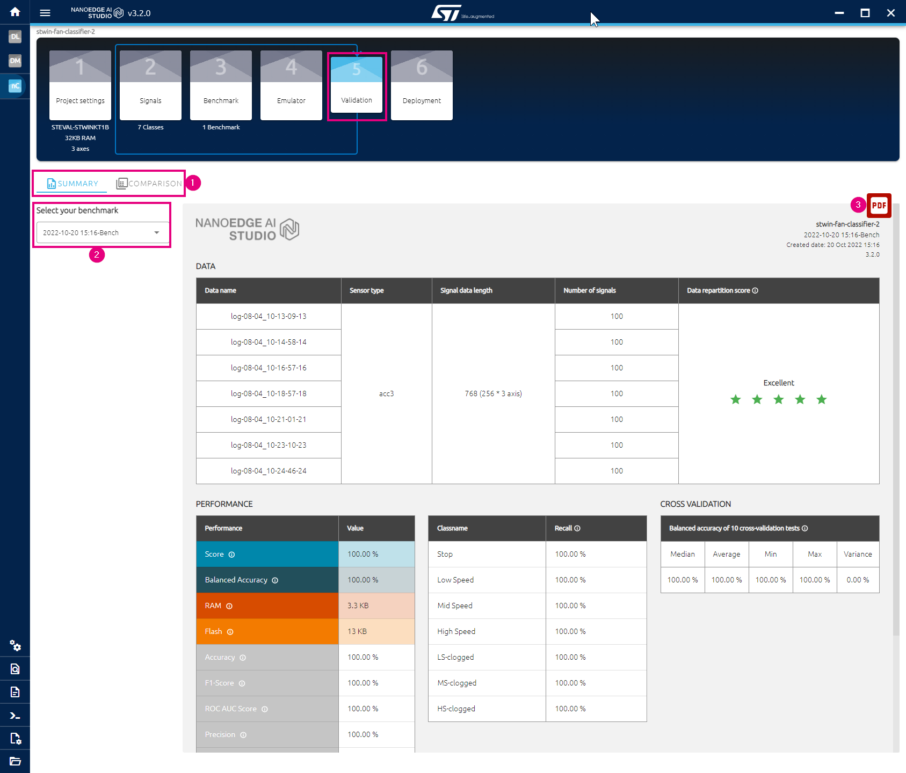
Task: Click the Excellent rating label
Action: pos(779,383)
